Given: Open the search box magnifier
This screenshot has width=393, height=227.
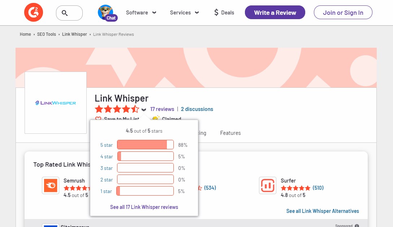Looking at the screenshot, I should (65, 13).
